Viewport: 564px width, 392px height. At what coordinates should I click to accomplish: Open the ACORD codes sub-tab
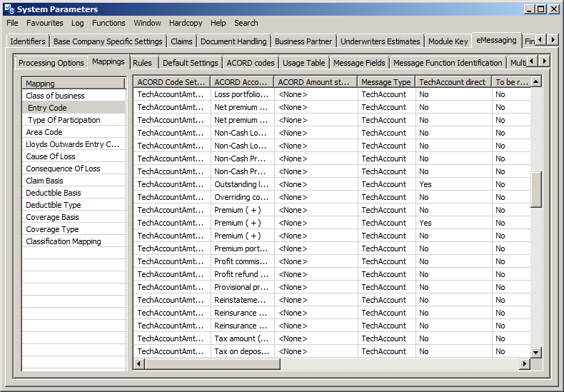pos(251,63)
